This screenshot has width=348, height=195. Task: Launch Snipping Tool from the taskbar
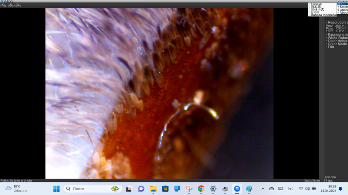(189, 189)
